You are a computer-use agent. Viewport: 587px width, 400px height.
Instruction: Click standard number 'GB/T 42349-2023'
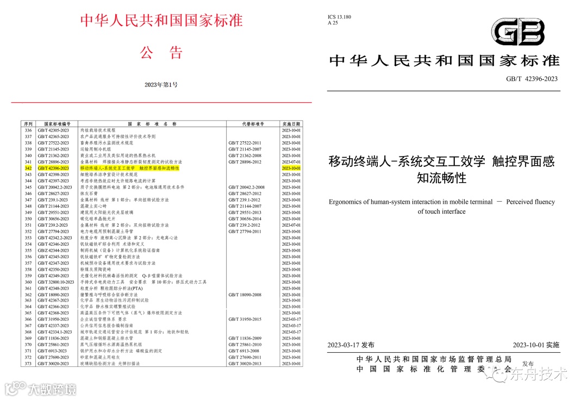(x=53, y=276)
